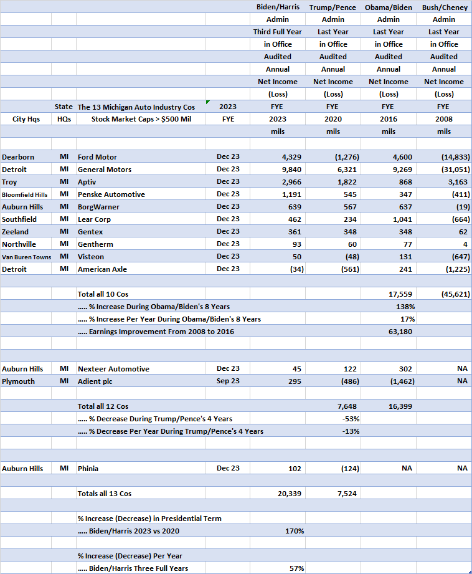Click the 'Stock Market Caps > $500 Mil' cell

[141, 119]
